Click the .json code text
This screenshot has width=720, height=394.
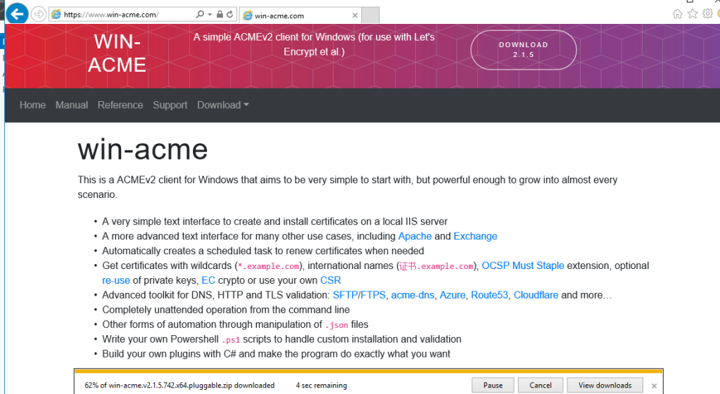point(336,324)
